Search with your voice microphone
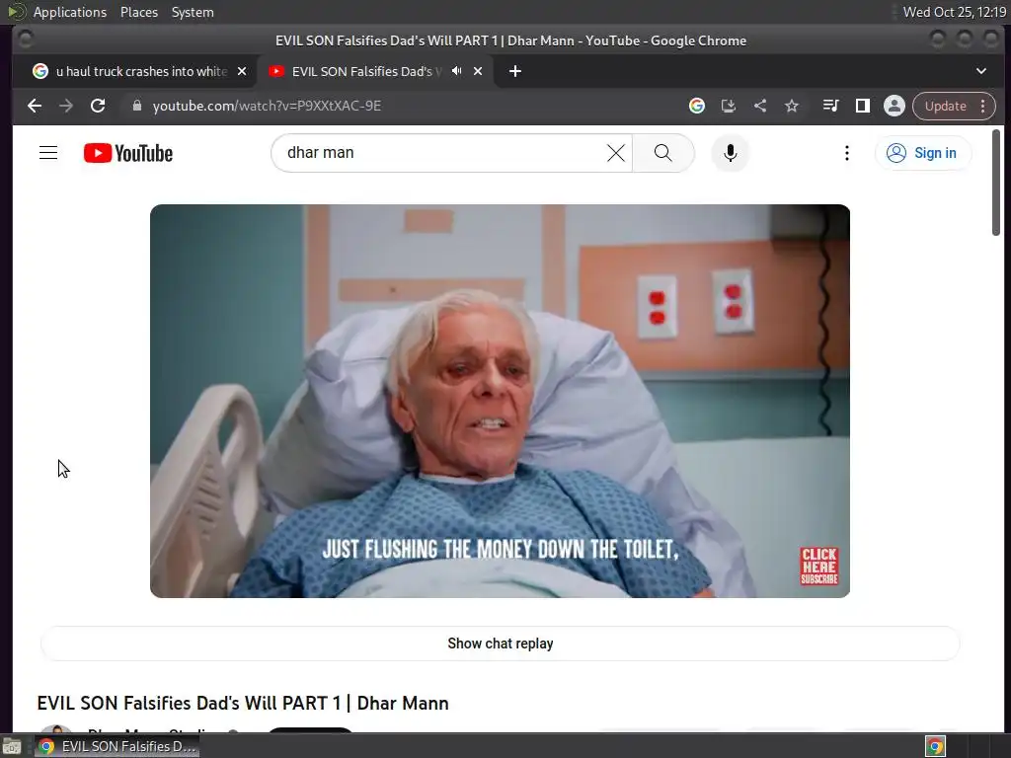This screenshot has width=1011, height=758. [x=731, y=153]
